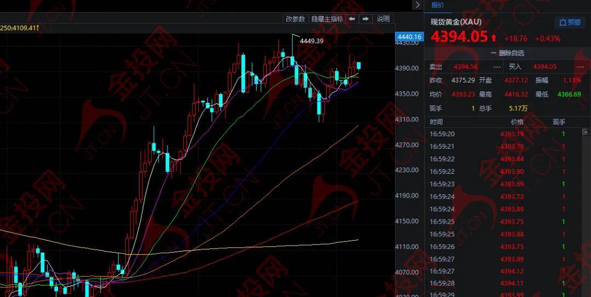Open the 说明 indicator description
Screen dimensions: 591x297
click(x=383, y=19)
